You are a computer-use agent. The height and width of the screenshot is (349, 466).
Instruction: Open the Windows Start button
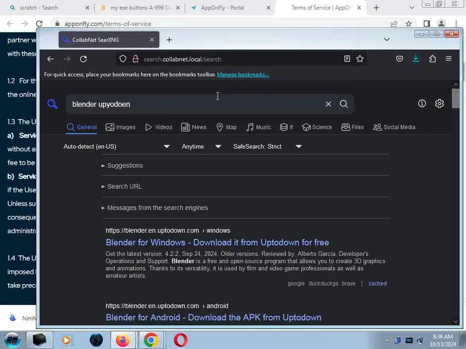coord(12,340)
